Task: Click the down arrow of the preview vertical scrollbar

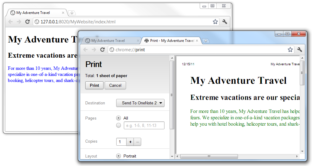Action: [302, 152]
